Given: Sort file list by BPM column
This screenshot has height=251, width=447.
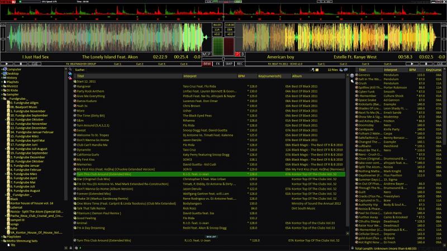Looking at the screenshot, I should click(x=247, y=76).
